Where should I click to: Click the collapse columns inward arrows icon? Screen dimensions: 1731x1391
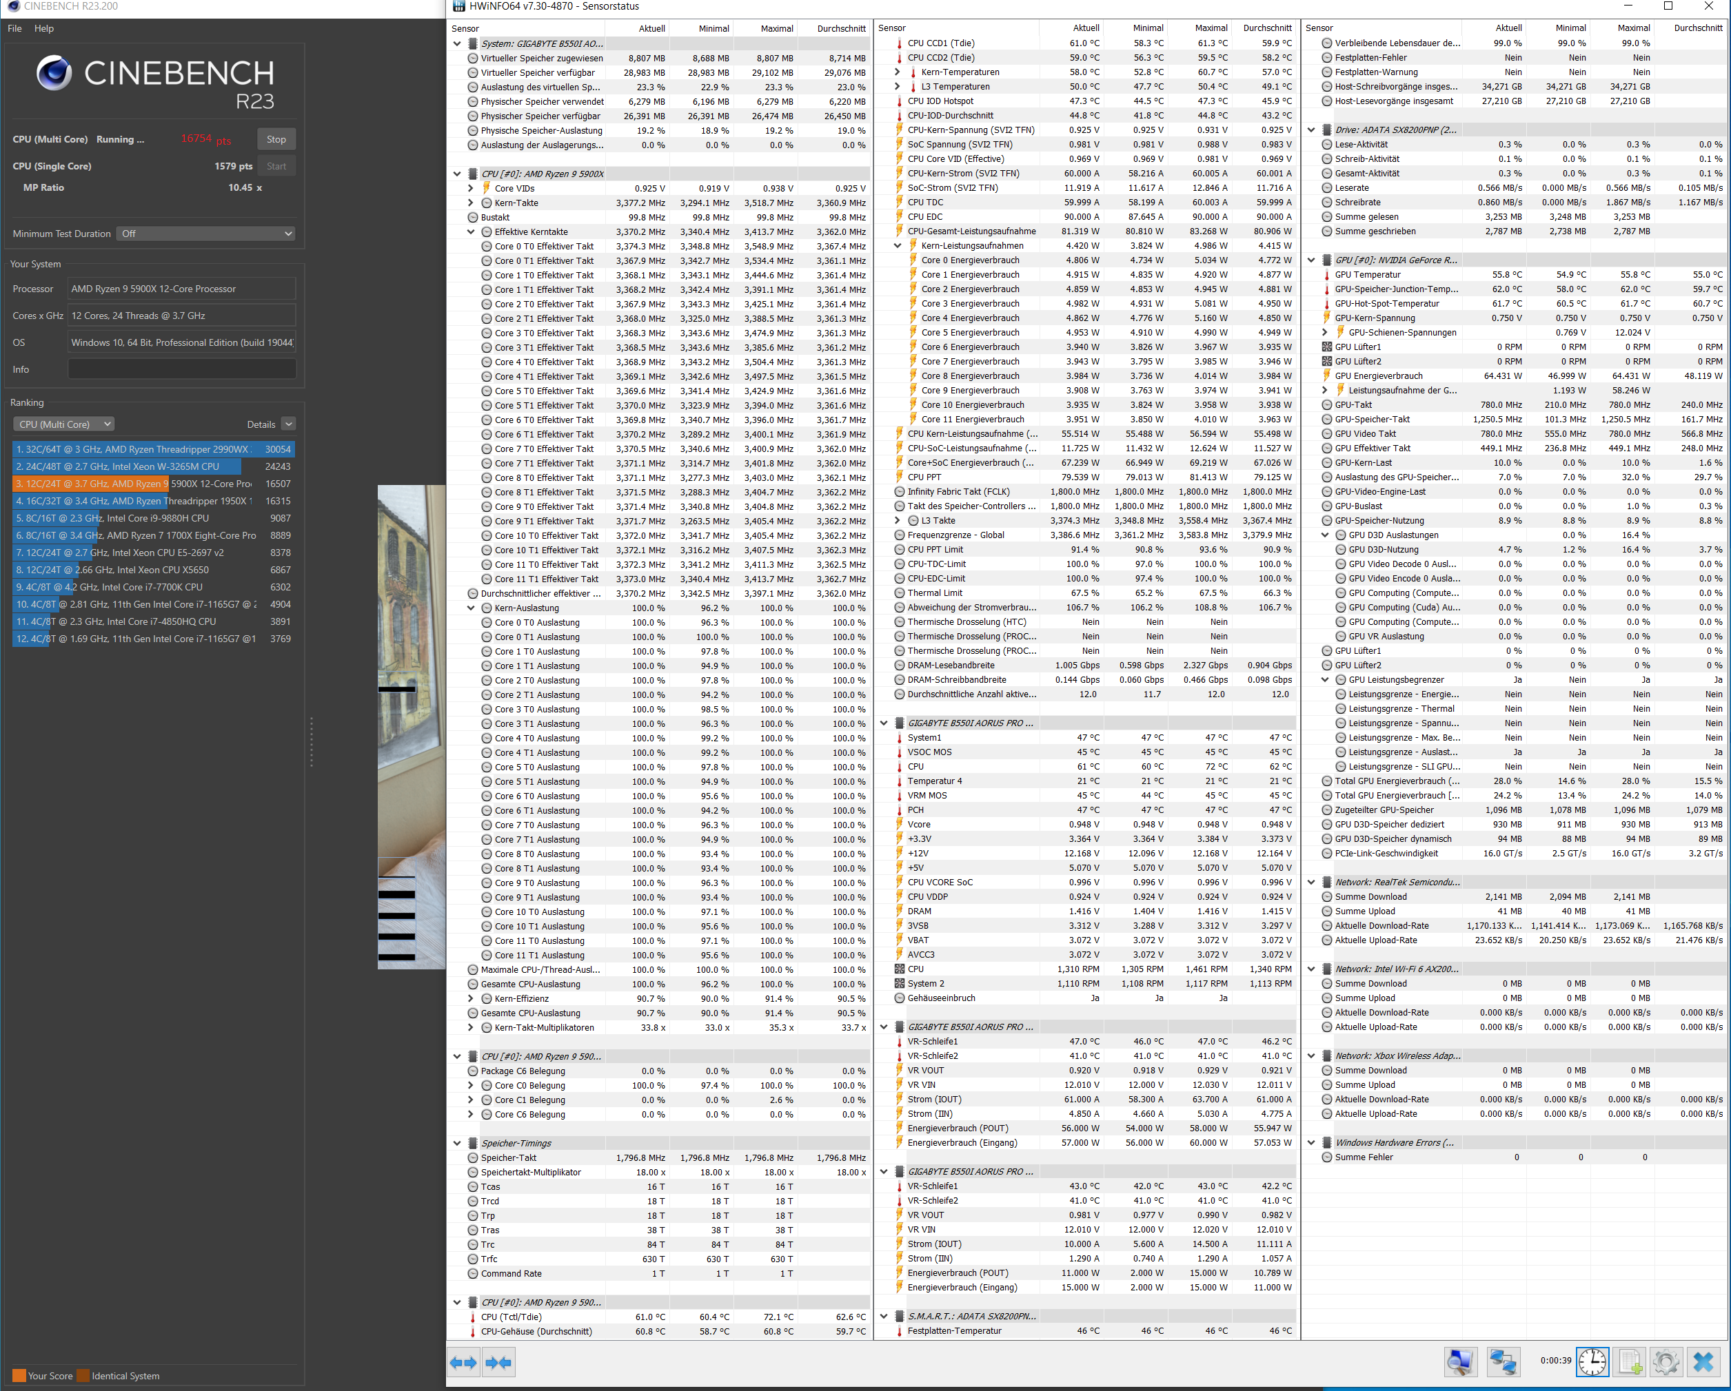coord(498,1362)
